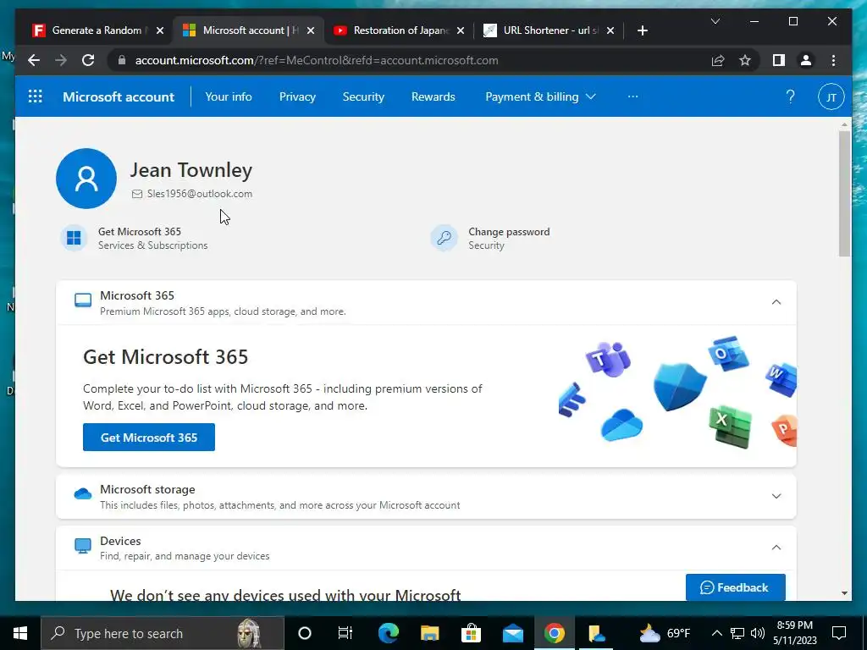Click the browser forward arrow
The width and height of the screenshot is (867, 650).
61,60
